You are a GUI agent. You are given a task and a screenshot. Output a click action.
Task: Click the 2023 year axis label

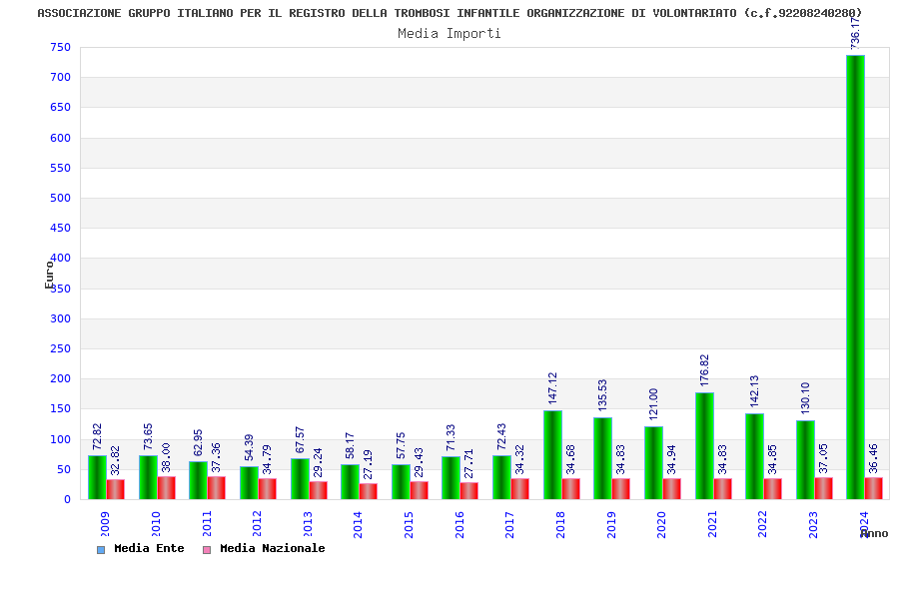point(813,524)
